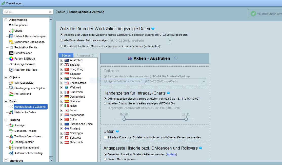Expand Australien in the Börsen tree

point(62,60)
